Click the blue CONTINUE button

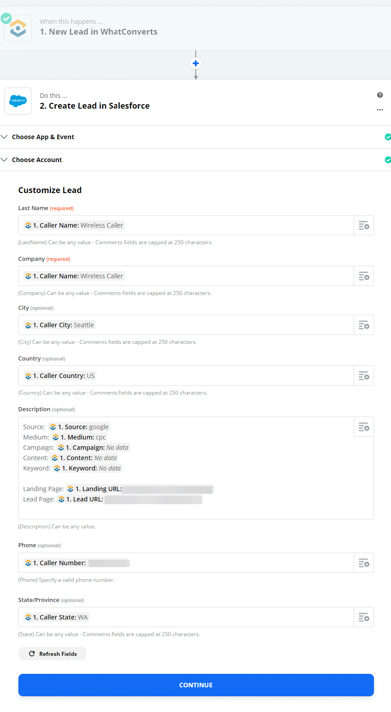(196, 685)
